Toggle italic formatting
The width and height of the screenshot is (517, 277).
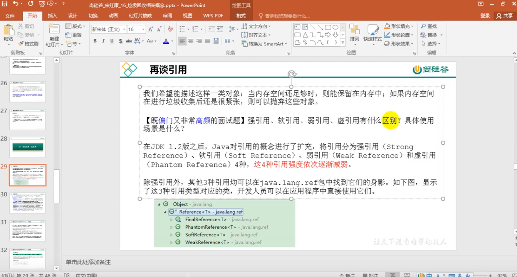103,41
